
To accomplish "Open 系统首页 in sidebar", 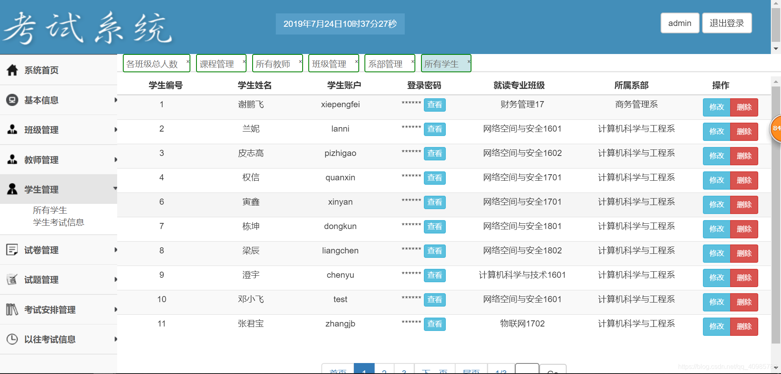I will [x=41, y=70].
